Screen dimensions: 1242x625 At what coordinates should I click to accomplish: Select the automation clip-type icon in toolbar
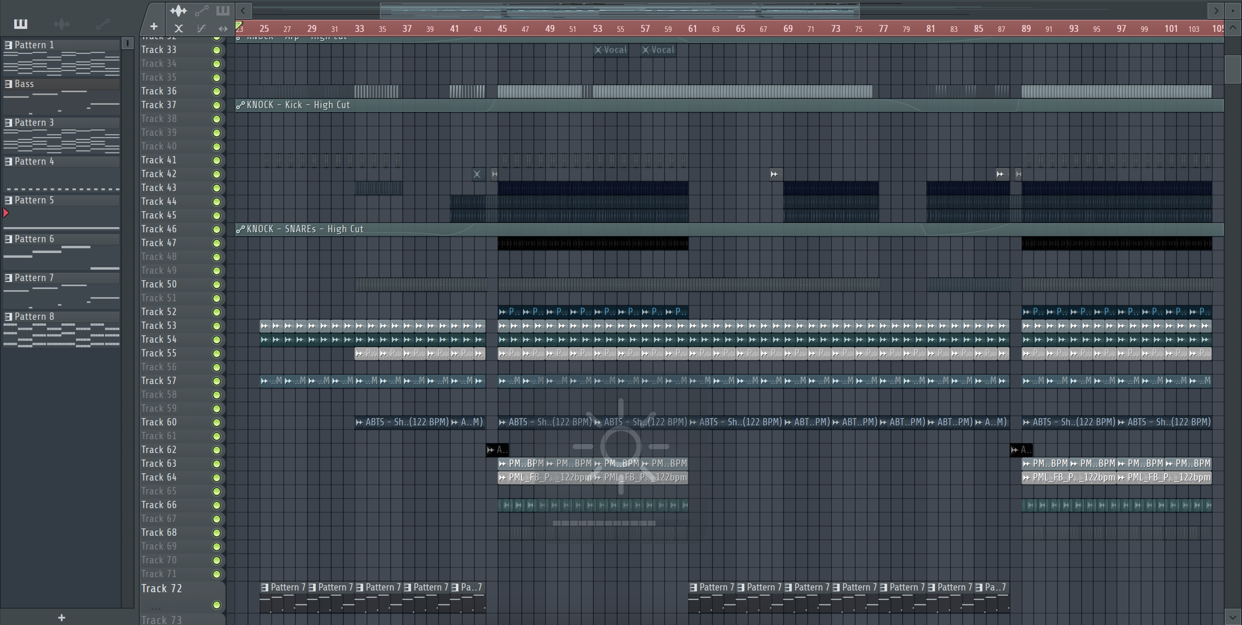pos(201,10)
